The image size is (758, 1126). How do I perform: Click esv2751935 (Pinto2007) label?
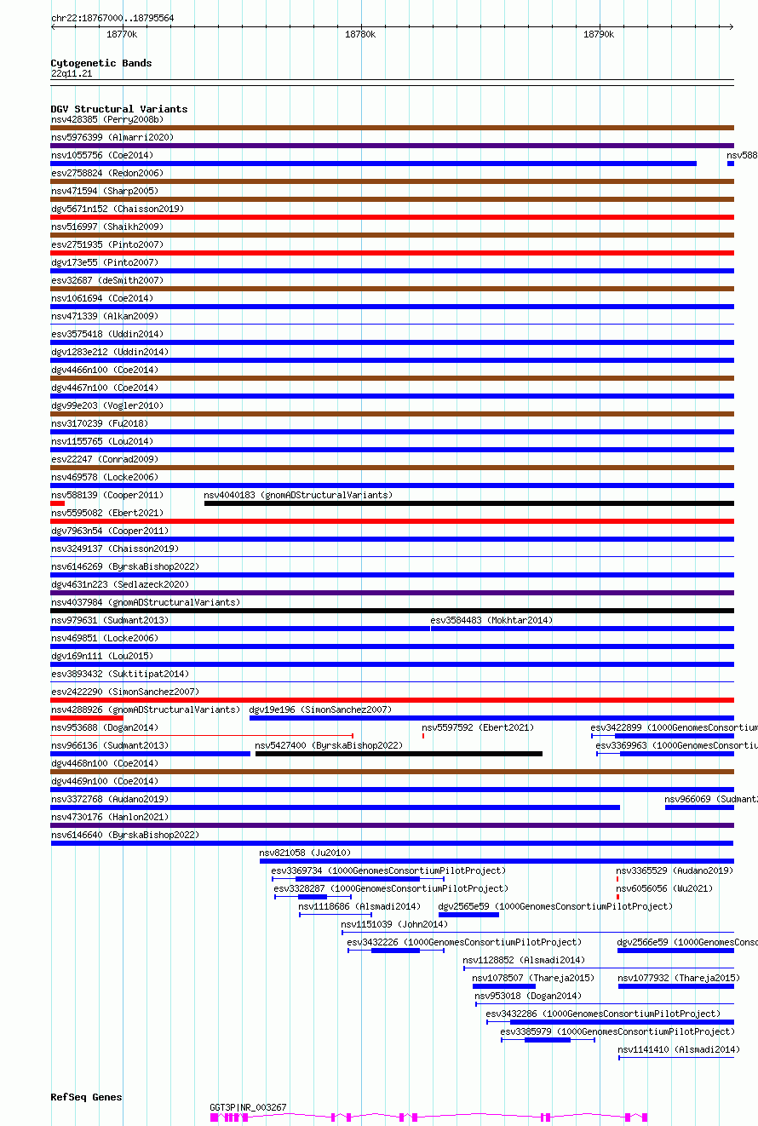click(x=106, y=244)
